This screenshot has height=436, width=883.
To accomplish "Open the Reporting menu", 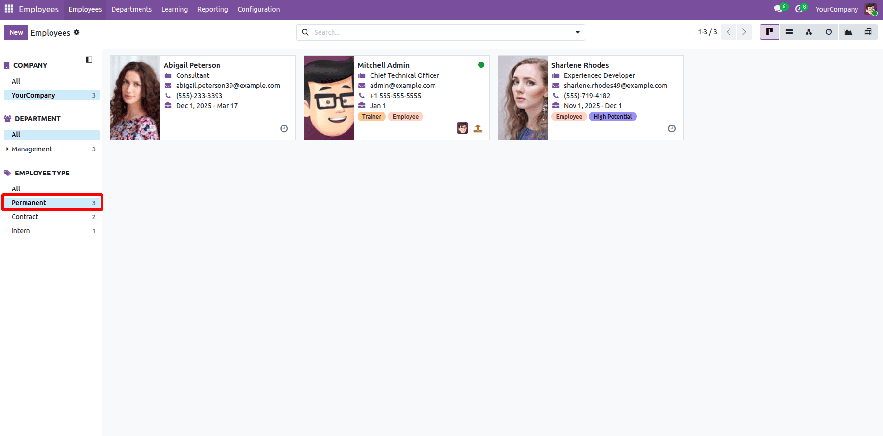I will click(212, 9).
